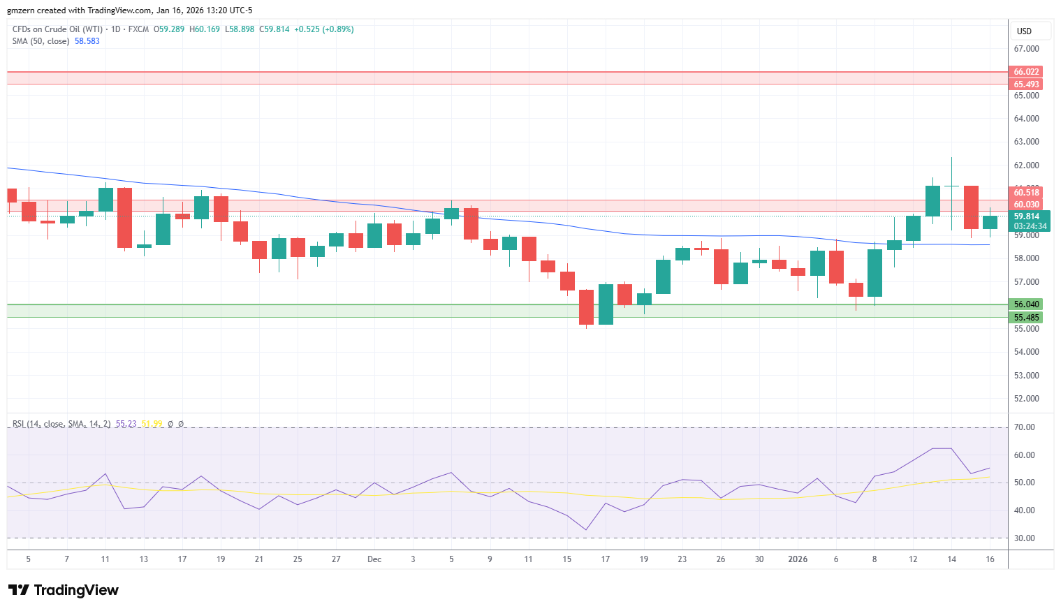Click the 14 date label on the time axis
The height and width of the screenshot is (611, 1061).
(x=951, y=559)
